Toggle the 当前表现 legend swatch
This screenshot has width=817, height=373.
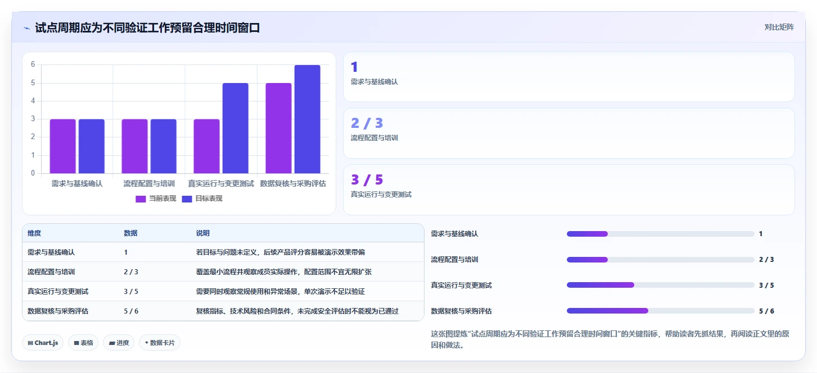pyautogui.click(x=141, y=199)
